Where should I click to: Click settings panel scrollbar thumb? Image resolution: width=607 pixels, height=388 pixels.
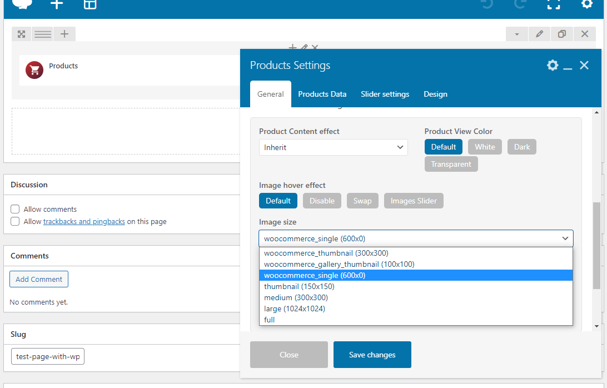[596, 246]
